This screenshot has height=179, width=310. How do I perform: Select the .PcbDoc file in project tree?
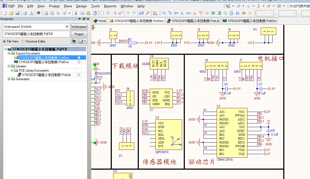pyautogui.click(x=44, y=62)
